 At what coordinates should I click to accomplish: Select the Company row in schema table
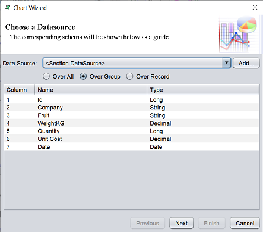pyautogui.click(x=132, y=108)
